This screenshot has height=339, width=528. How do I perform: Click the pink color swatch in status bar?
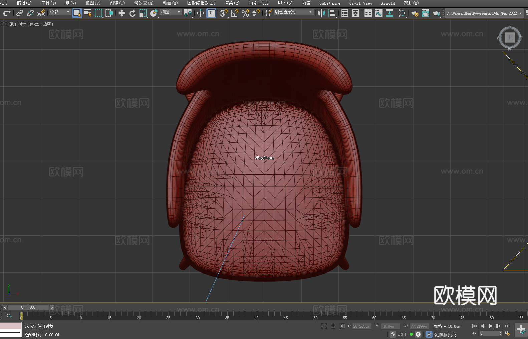(x=11, y=326)
